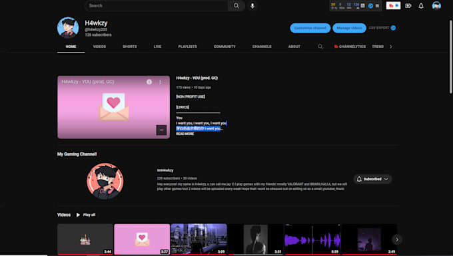Click the "173 views" metadata text
Viewport: 453px width, 256px height.
click(x=183, y=87)
